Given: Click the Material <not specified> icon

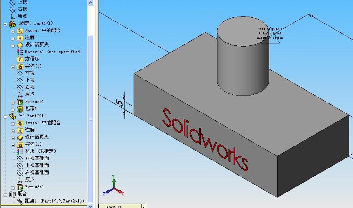Looking at the screenshot, I should pyautogui.click(x=20, y=52).
